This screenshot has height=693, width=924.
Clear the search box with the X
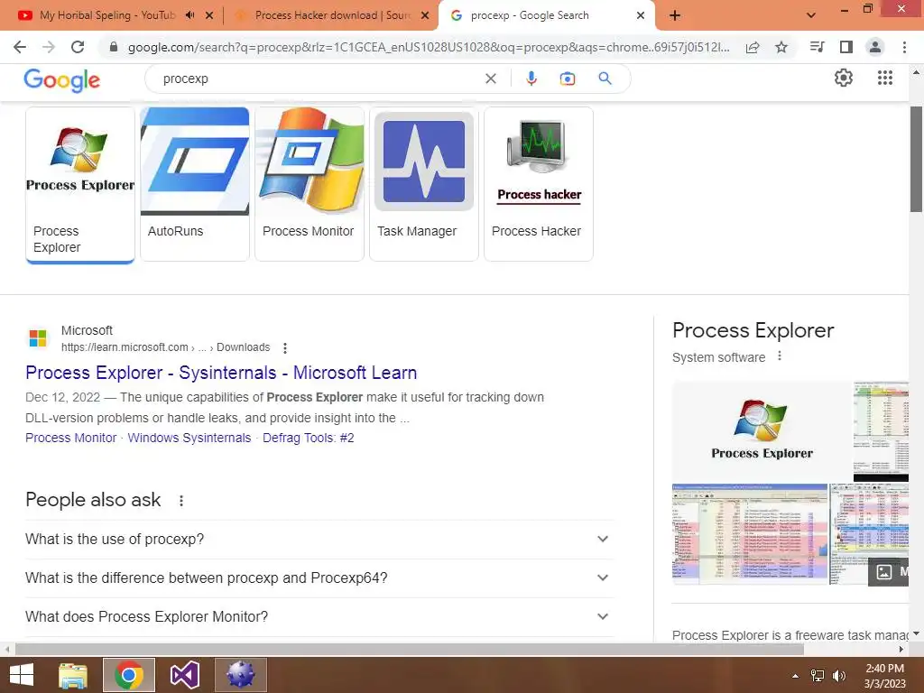coord(490,79)
